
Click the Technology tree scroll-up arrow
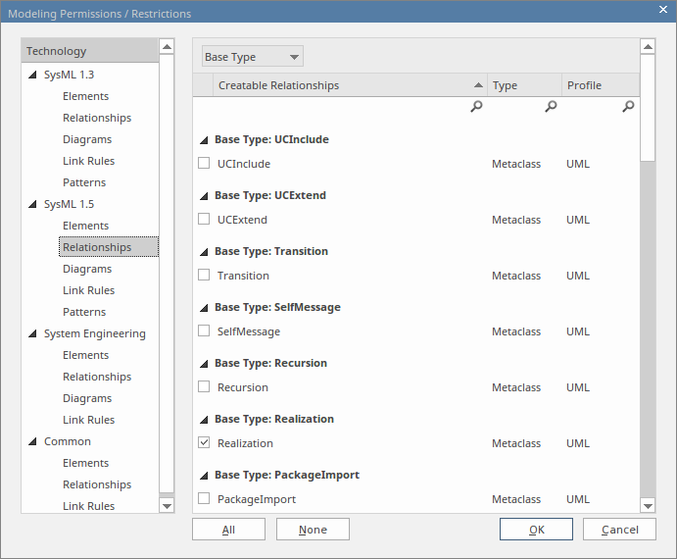(x=167, y=47)
